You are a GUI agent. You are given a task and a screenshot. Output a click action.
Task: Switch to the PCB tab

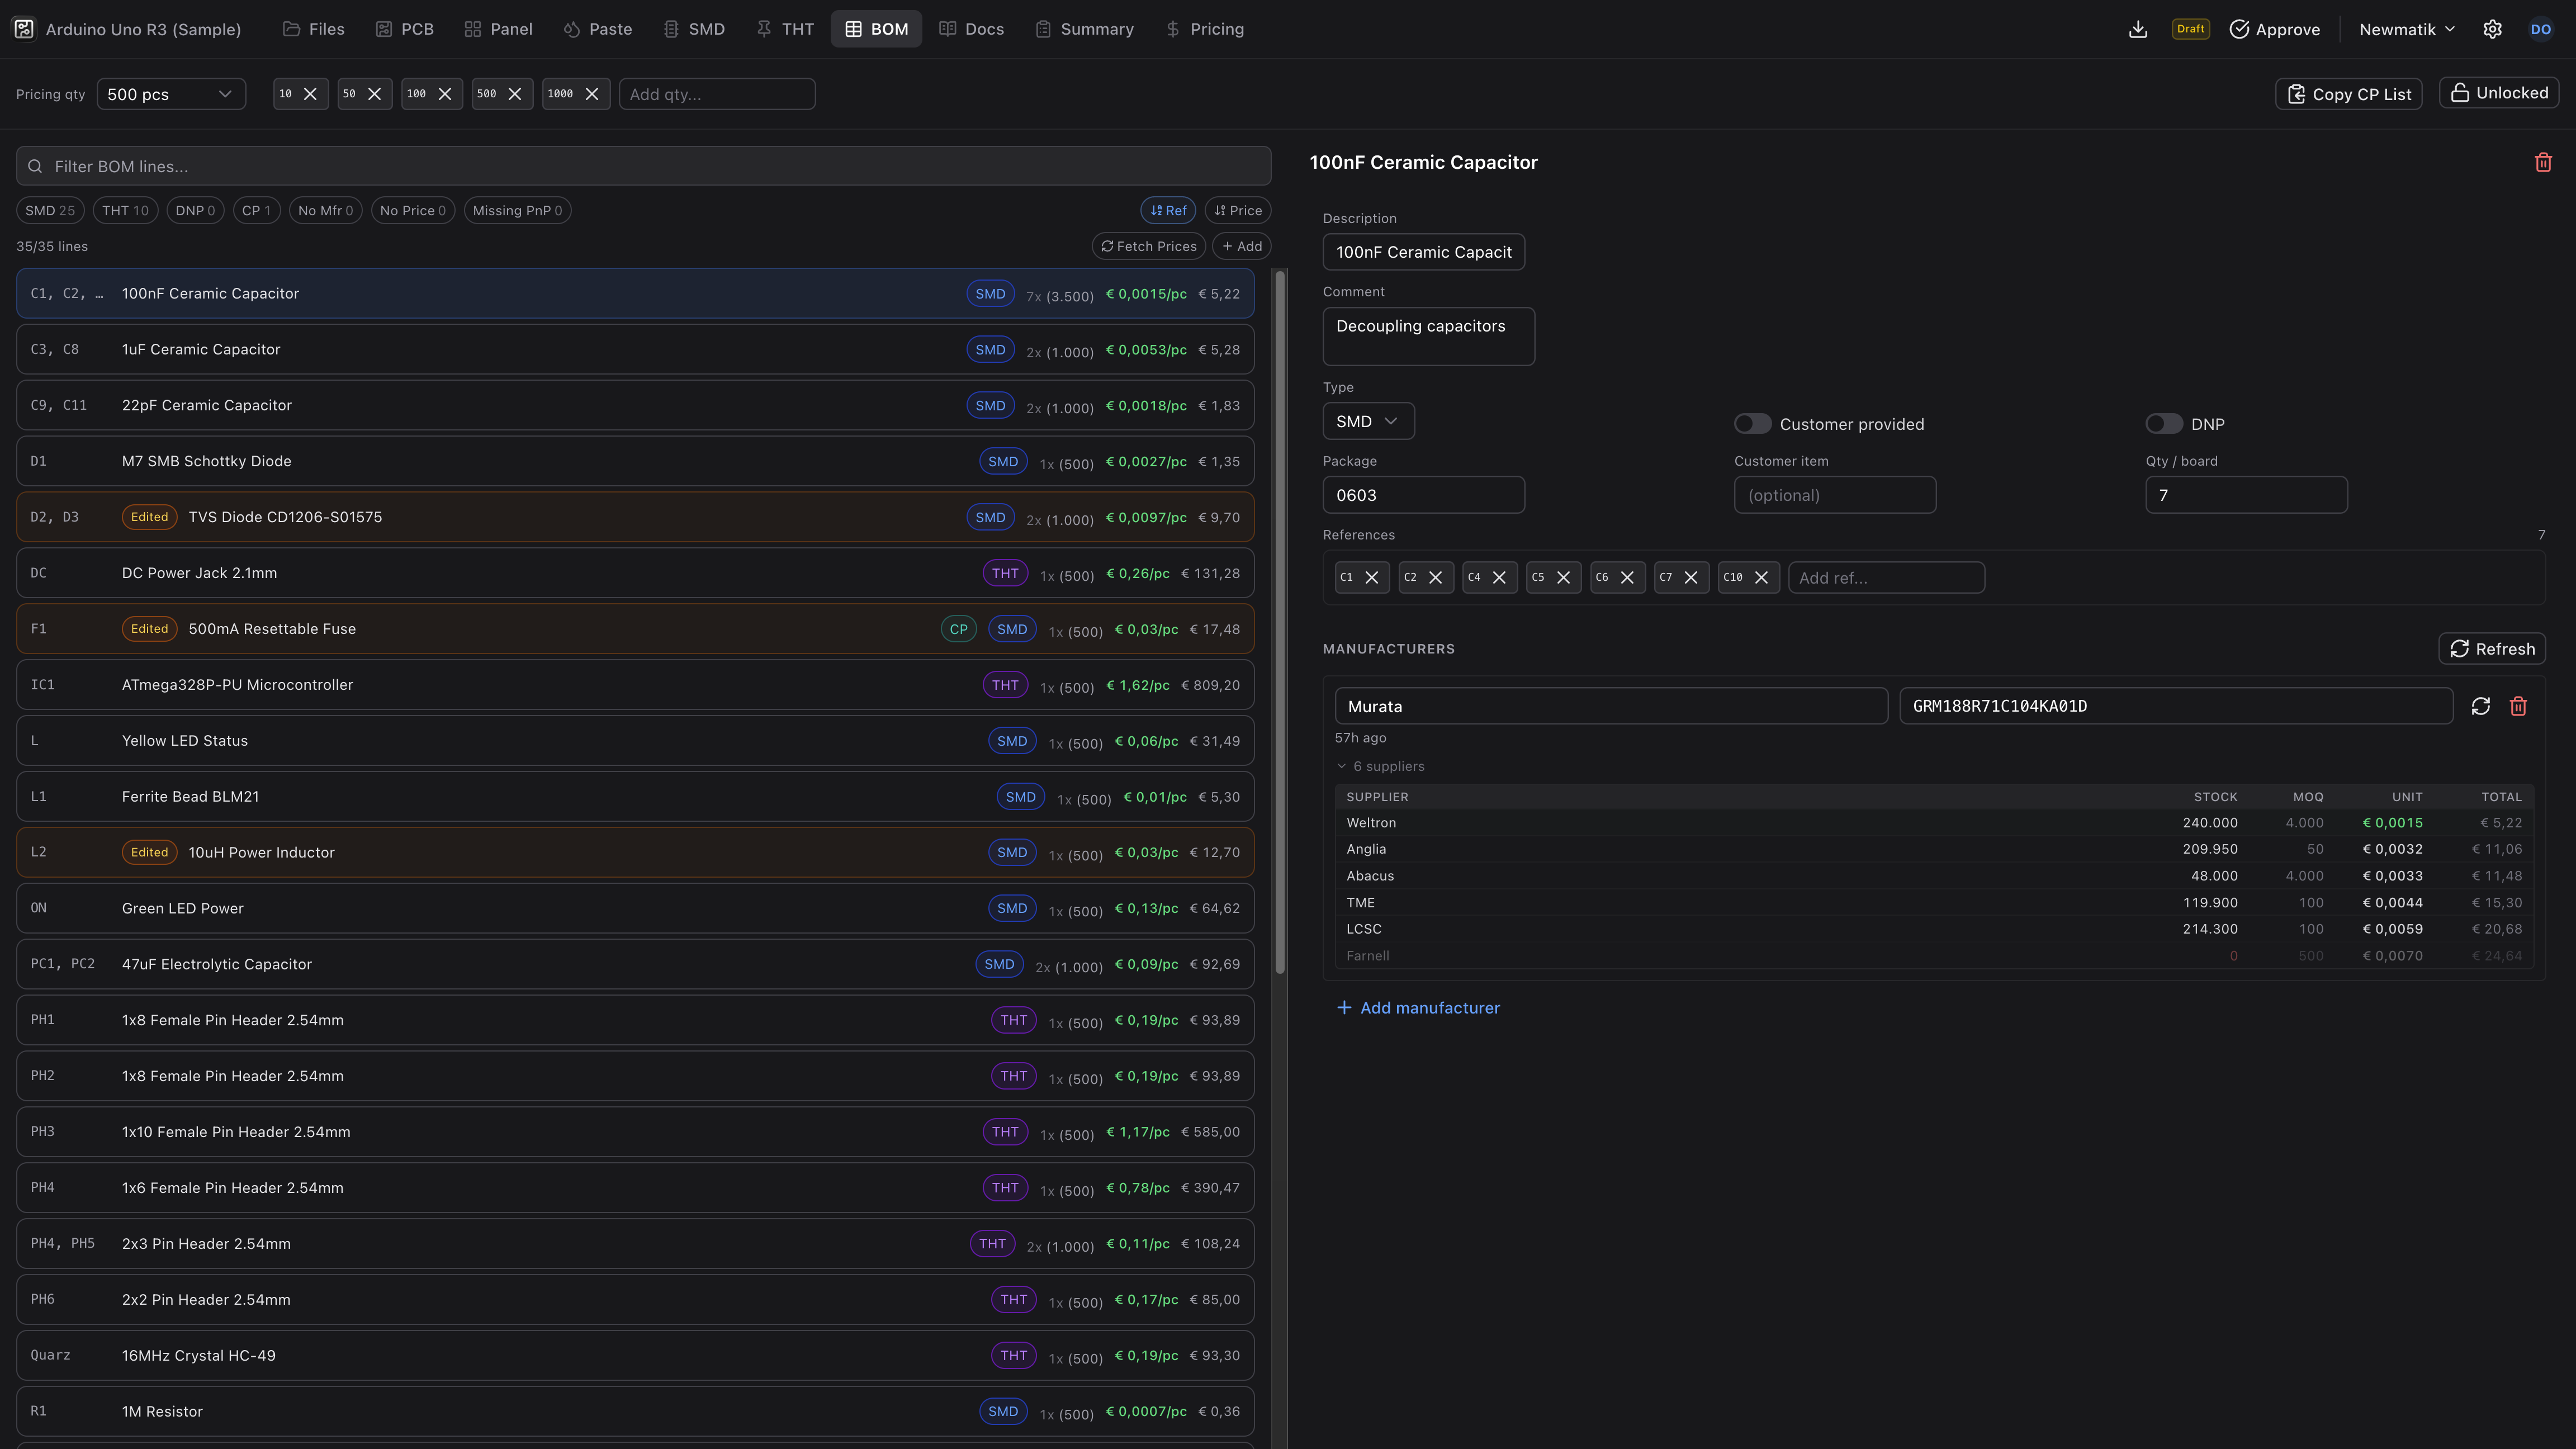[x=405, y=29]
